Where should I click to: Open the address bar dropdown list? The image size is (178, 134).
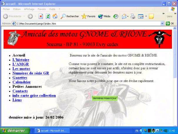point(162,24)
